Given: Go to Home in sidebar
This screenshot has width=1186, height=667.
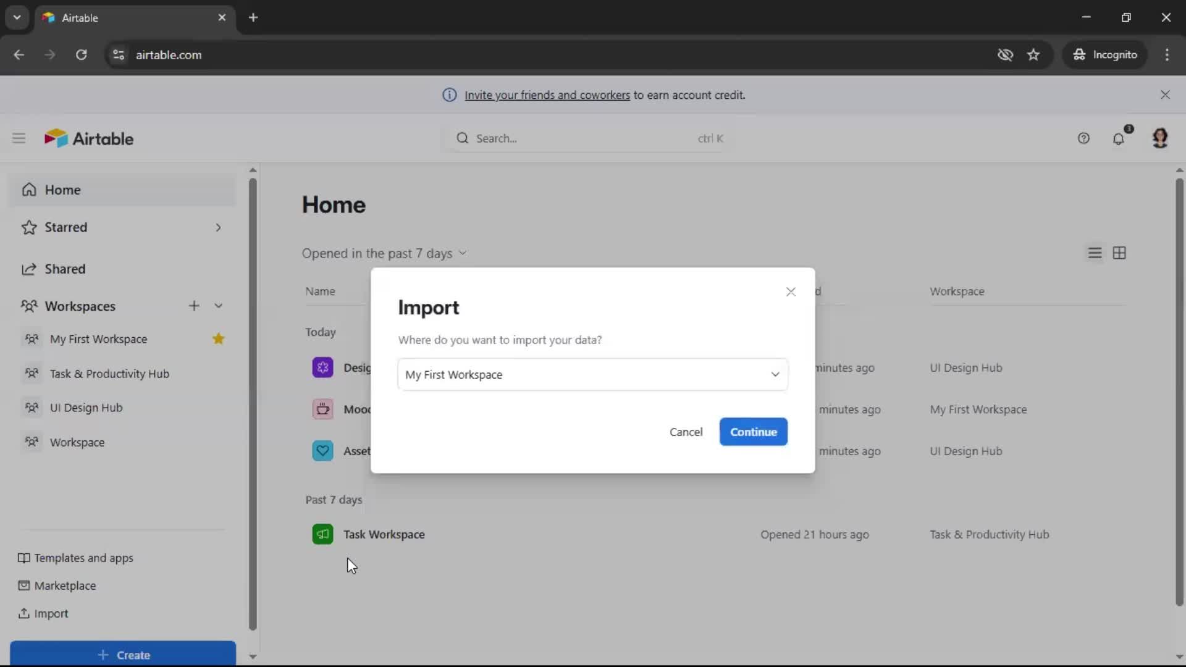Looking at the screenshot, I should pos(122,190).
